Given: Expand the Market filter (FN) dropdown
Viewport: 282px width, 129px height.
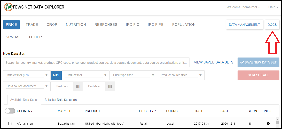Looking at the screenshot, I should [x=46, y=75].
